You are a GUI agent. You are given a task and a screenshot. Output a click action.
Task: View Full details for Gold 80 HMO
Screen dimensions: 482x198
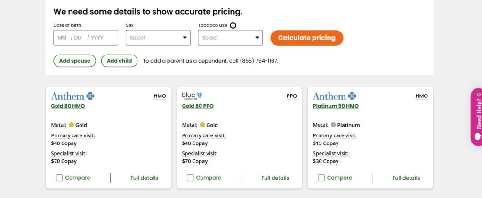pos(144,178)
